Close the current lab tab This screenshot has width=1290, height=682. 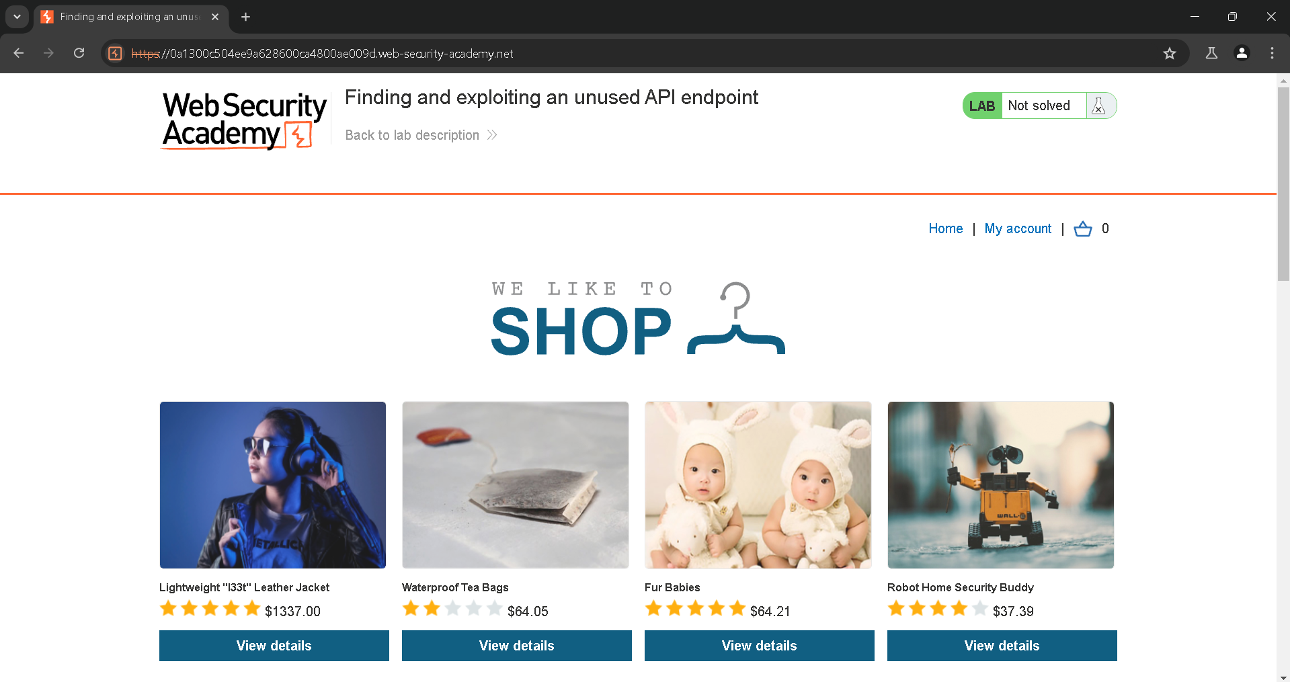coord(215,17)
